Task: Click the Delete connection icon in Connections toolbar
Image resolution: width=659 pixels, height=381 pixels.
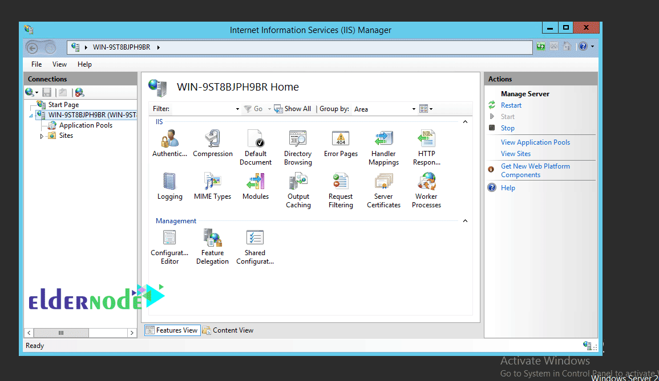Action: (79, 92)
